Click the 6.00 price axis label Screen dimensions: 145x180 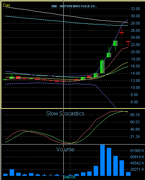134,102
